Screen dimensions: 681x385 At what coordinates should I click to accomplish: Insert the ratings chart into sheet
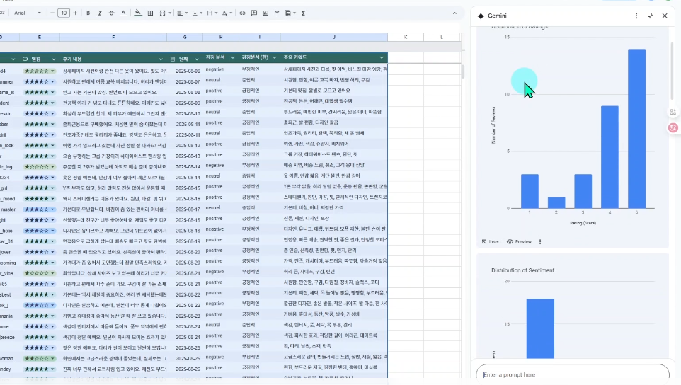click(491, 242)
